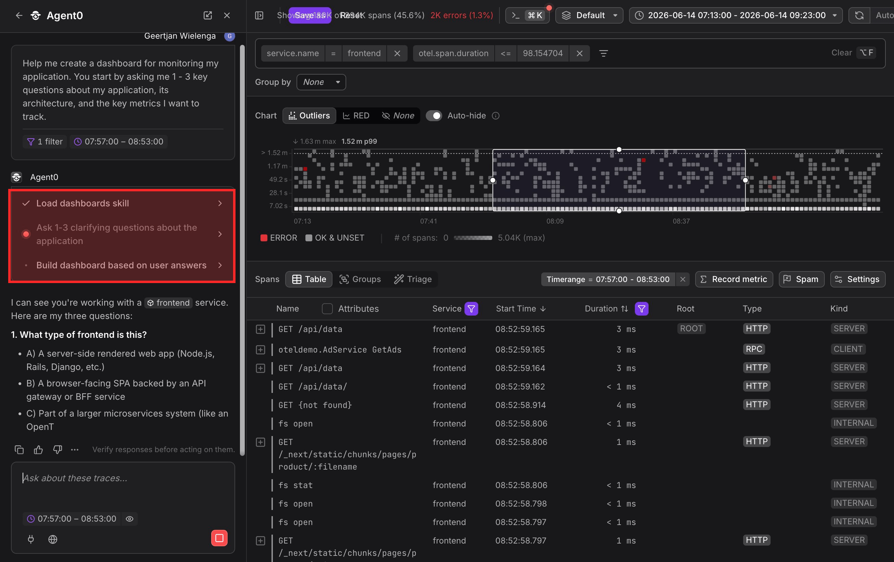Open Agent0 chat in a new window
The image size is (894, 562).
207,15
